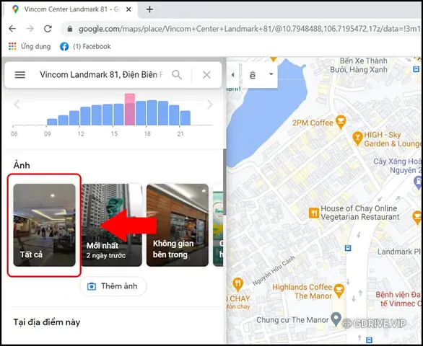Click the restaurant marker by CHAY

click(237, 284)
